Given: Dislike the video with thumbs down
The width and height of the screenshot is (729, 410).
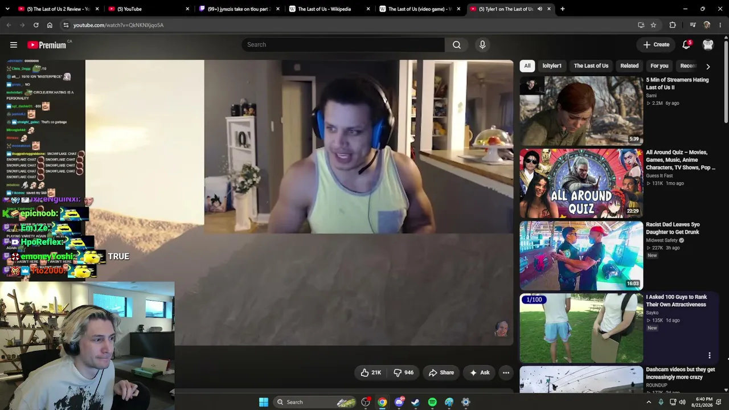Looking at the screenshot, I should pos(404,372).
